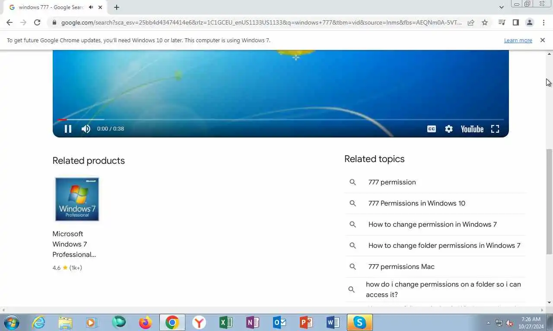
Task: Search How to change permission in Windows 7
Action: [432, 224]
